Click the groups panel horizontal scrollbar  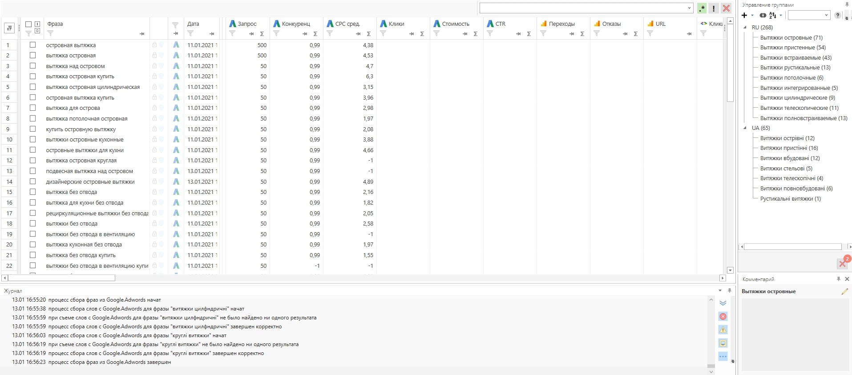click(x=793, y=246)
